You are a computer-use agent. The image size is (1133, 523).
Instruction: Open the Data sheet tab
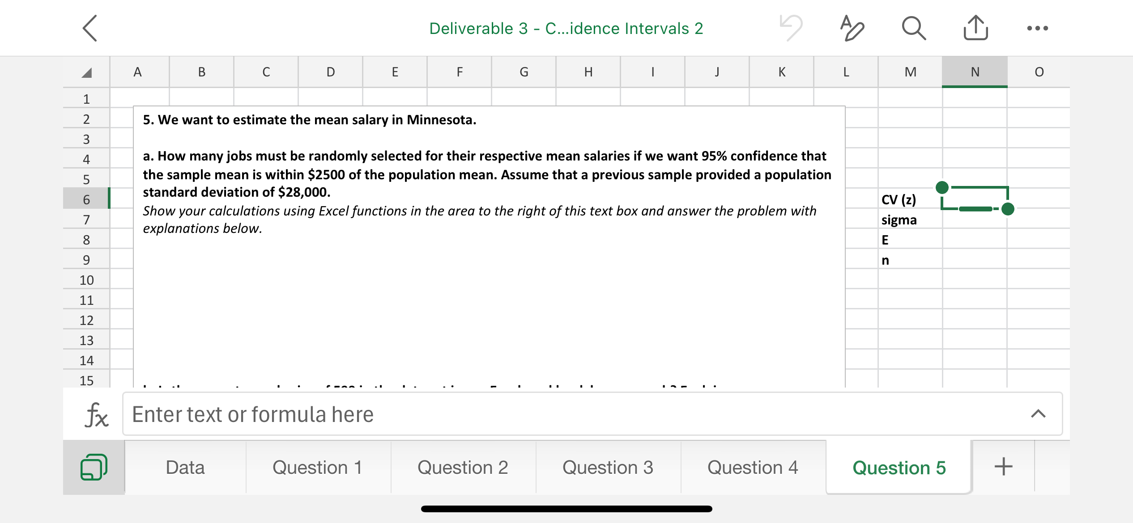[x=185, y=467]
